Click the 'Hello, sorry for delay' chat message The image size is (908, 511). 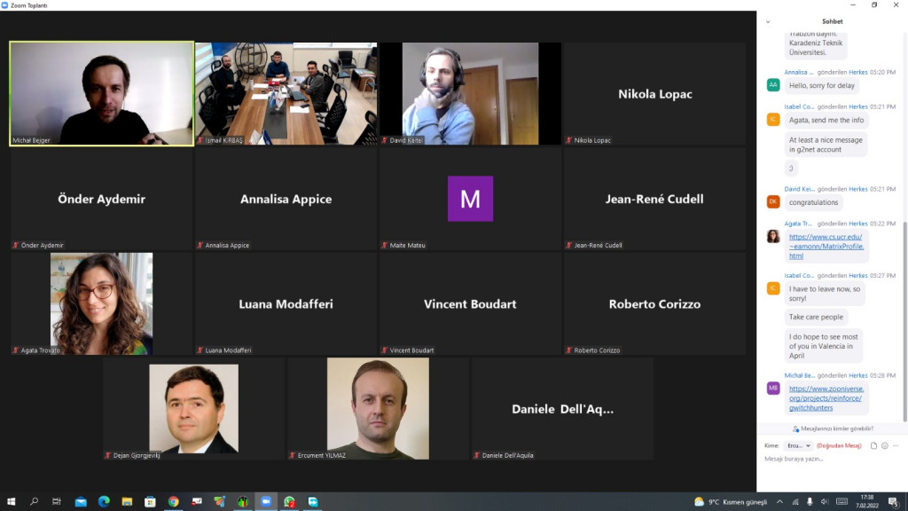(821, 85)
